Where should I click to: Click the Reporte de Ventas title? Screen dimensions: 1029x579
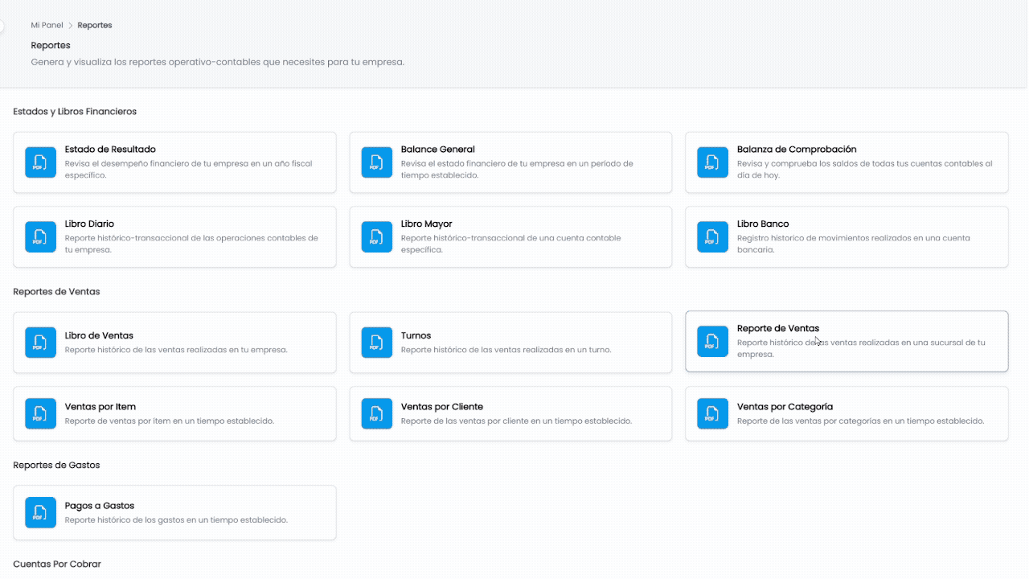click(778, 328)
